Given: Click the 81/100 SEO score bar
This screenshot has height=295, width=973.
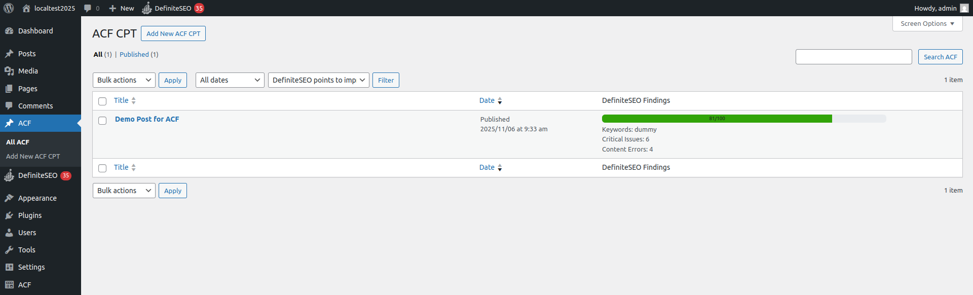Looking at the screenshot, I should point(744,119).
